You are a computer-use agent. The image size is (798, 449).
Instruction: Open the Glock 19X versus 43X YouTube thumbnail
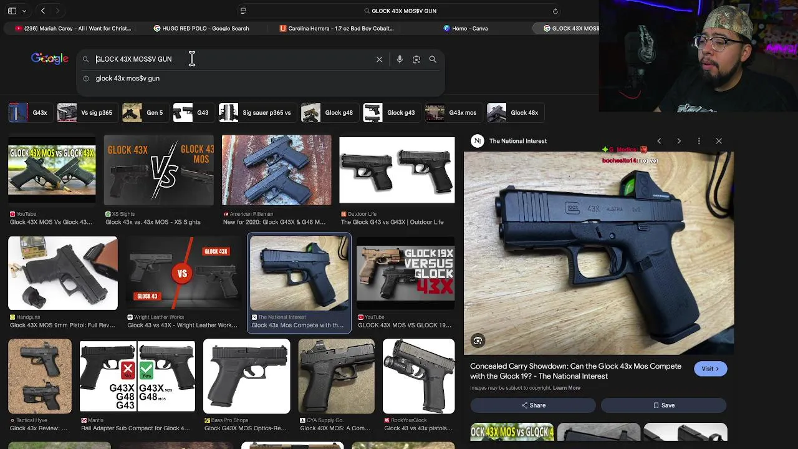pyautogui.click(x=406, y=273)
